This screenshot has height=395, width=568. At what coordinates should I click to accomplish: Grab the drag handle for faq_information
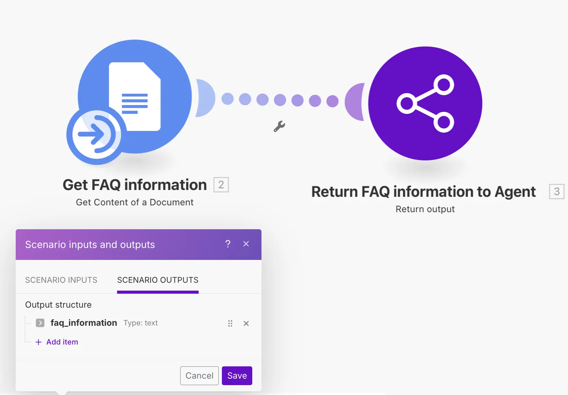pyautogui.click(x=230, y=323)
